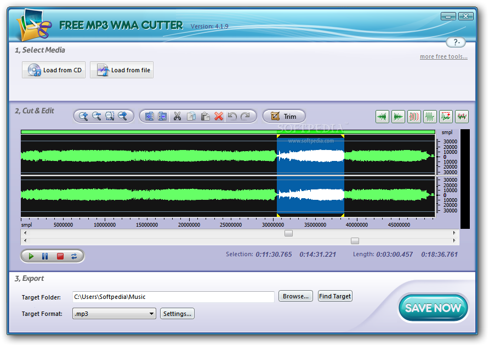This screenshot has height=346, width=489.
Task: Click the selection length value 0:03:00.457
Action: pyautogui.click(x=394, y=255)
